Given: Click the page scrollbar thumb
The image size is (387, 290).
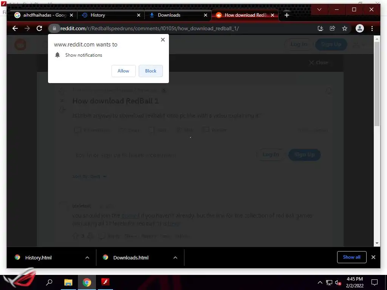Looking at the screenshot, I should pos(377,84).
